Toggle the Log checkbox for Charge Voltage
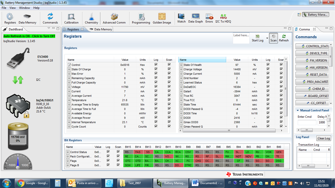Screen dimensions: 335x188 point(268,69)
